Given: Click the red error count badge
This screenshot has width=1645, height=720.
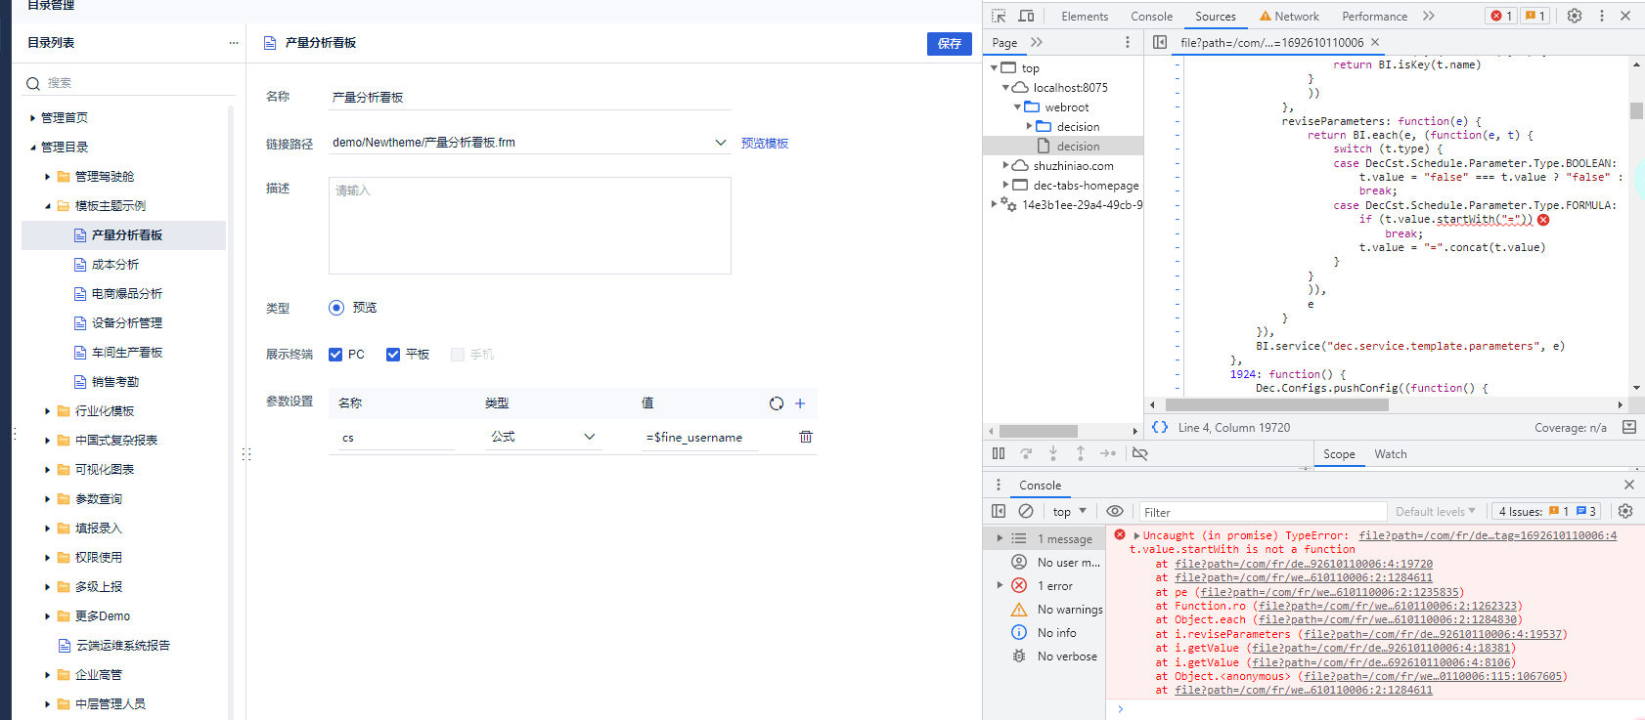Looking at the screenshot, I should point(1501,16).
